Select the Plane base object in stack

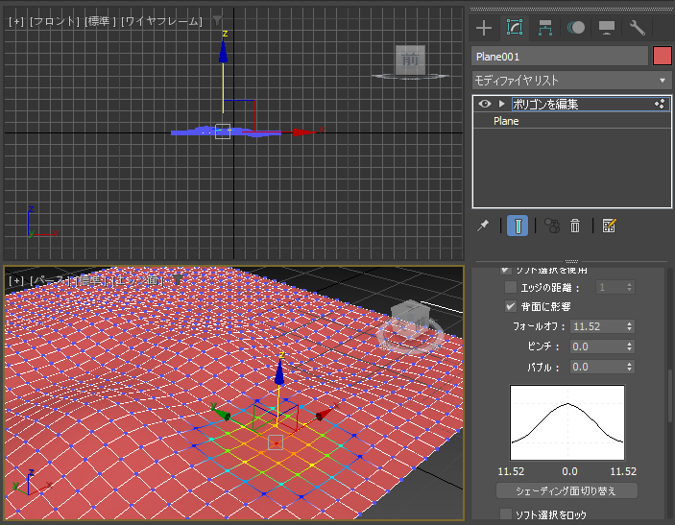click(506, 121)
